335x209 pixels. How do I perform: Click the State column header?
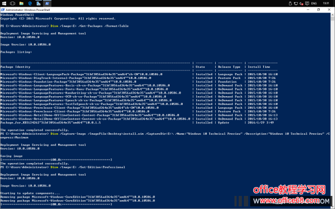tap(200, 67)
